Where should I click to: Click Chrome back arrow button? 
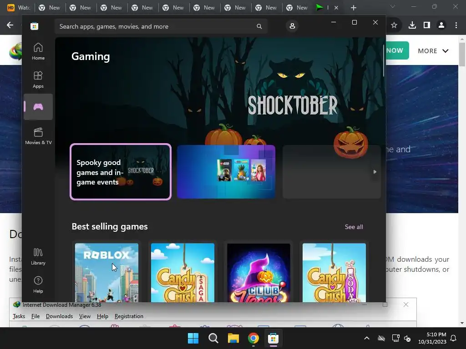(10, 25)
